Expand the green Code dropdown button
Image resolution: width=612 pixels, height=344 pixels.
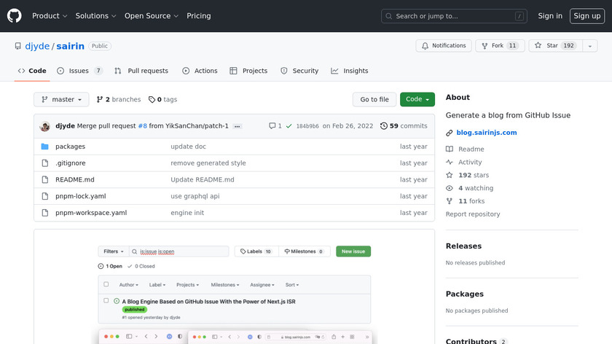pos(417,100)
